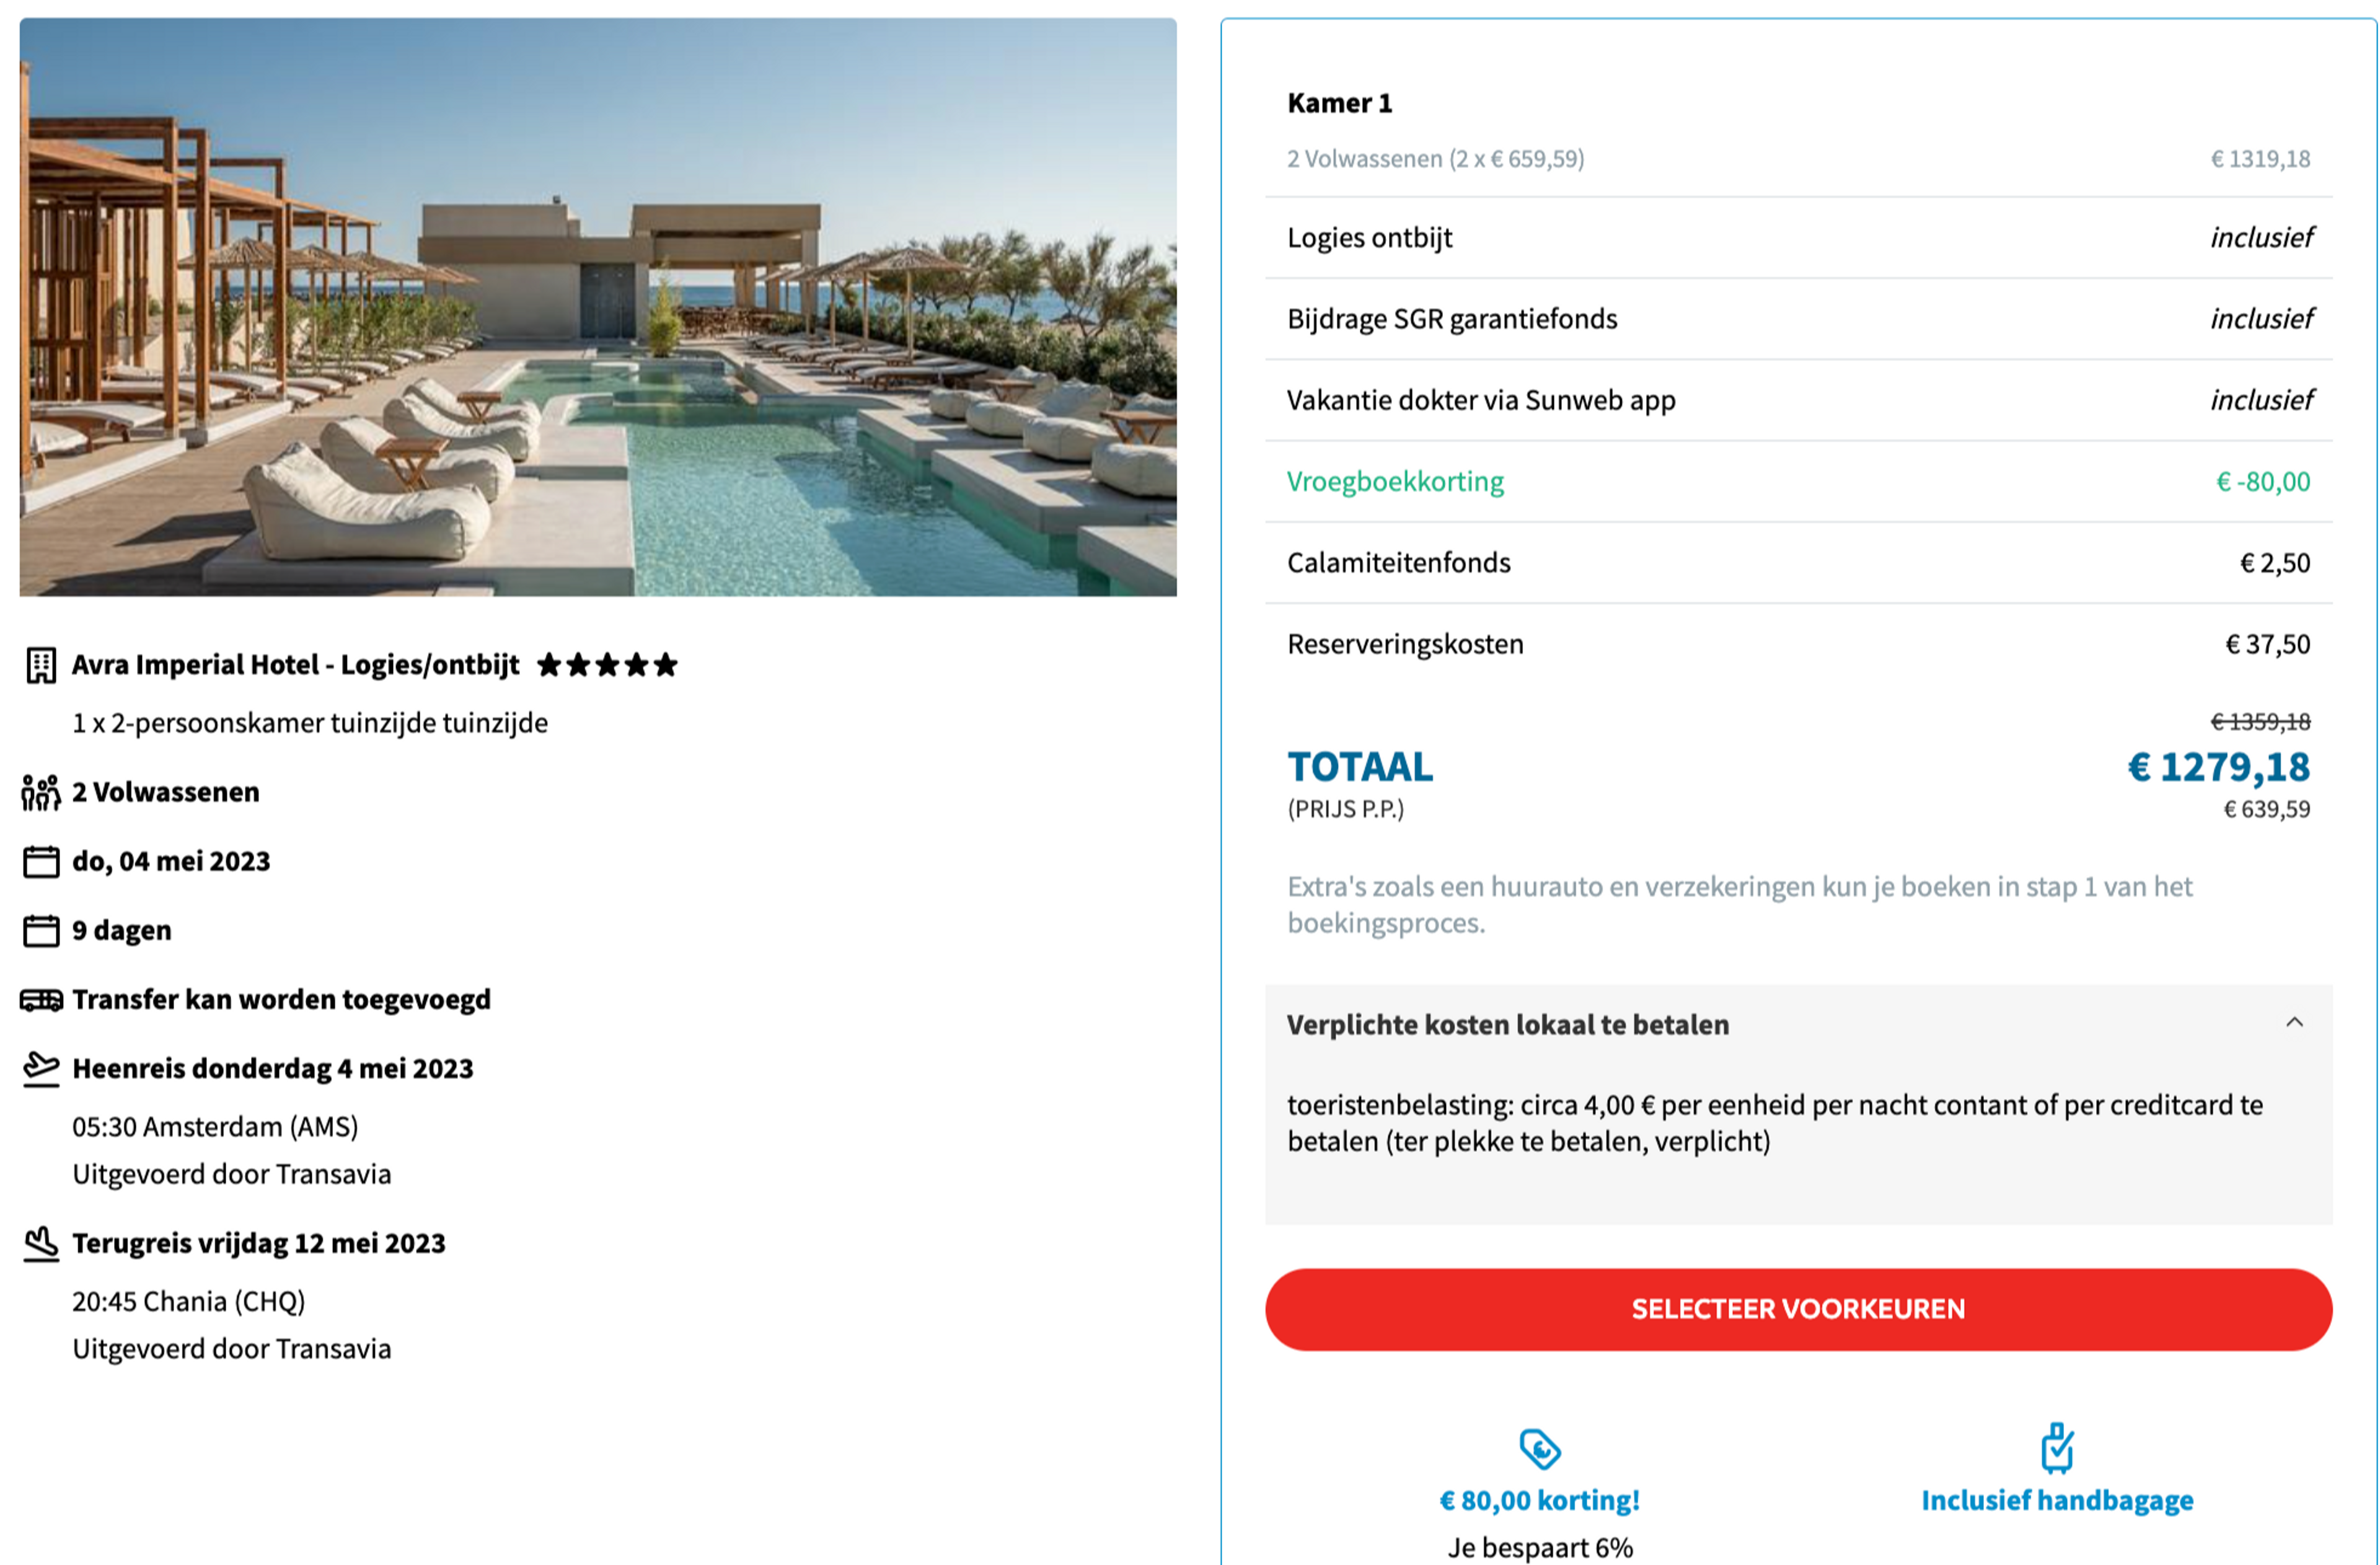Click the landing plane icon for Terugreis
The width and height of the screenshot is (2380, 1565).
41,1244
